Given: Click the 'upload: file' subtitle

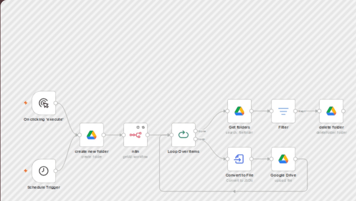Looking at the screenshot, I should coord(283,180).
